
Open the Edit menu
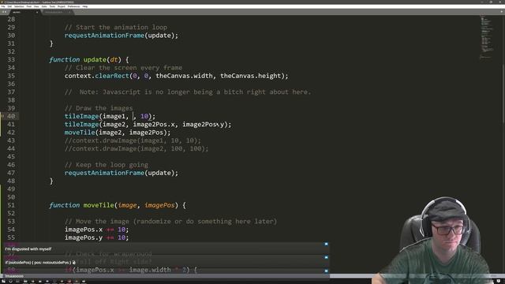[x=9, y=6]
